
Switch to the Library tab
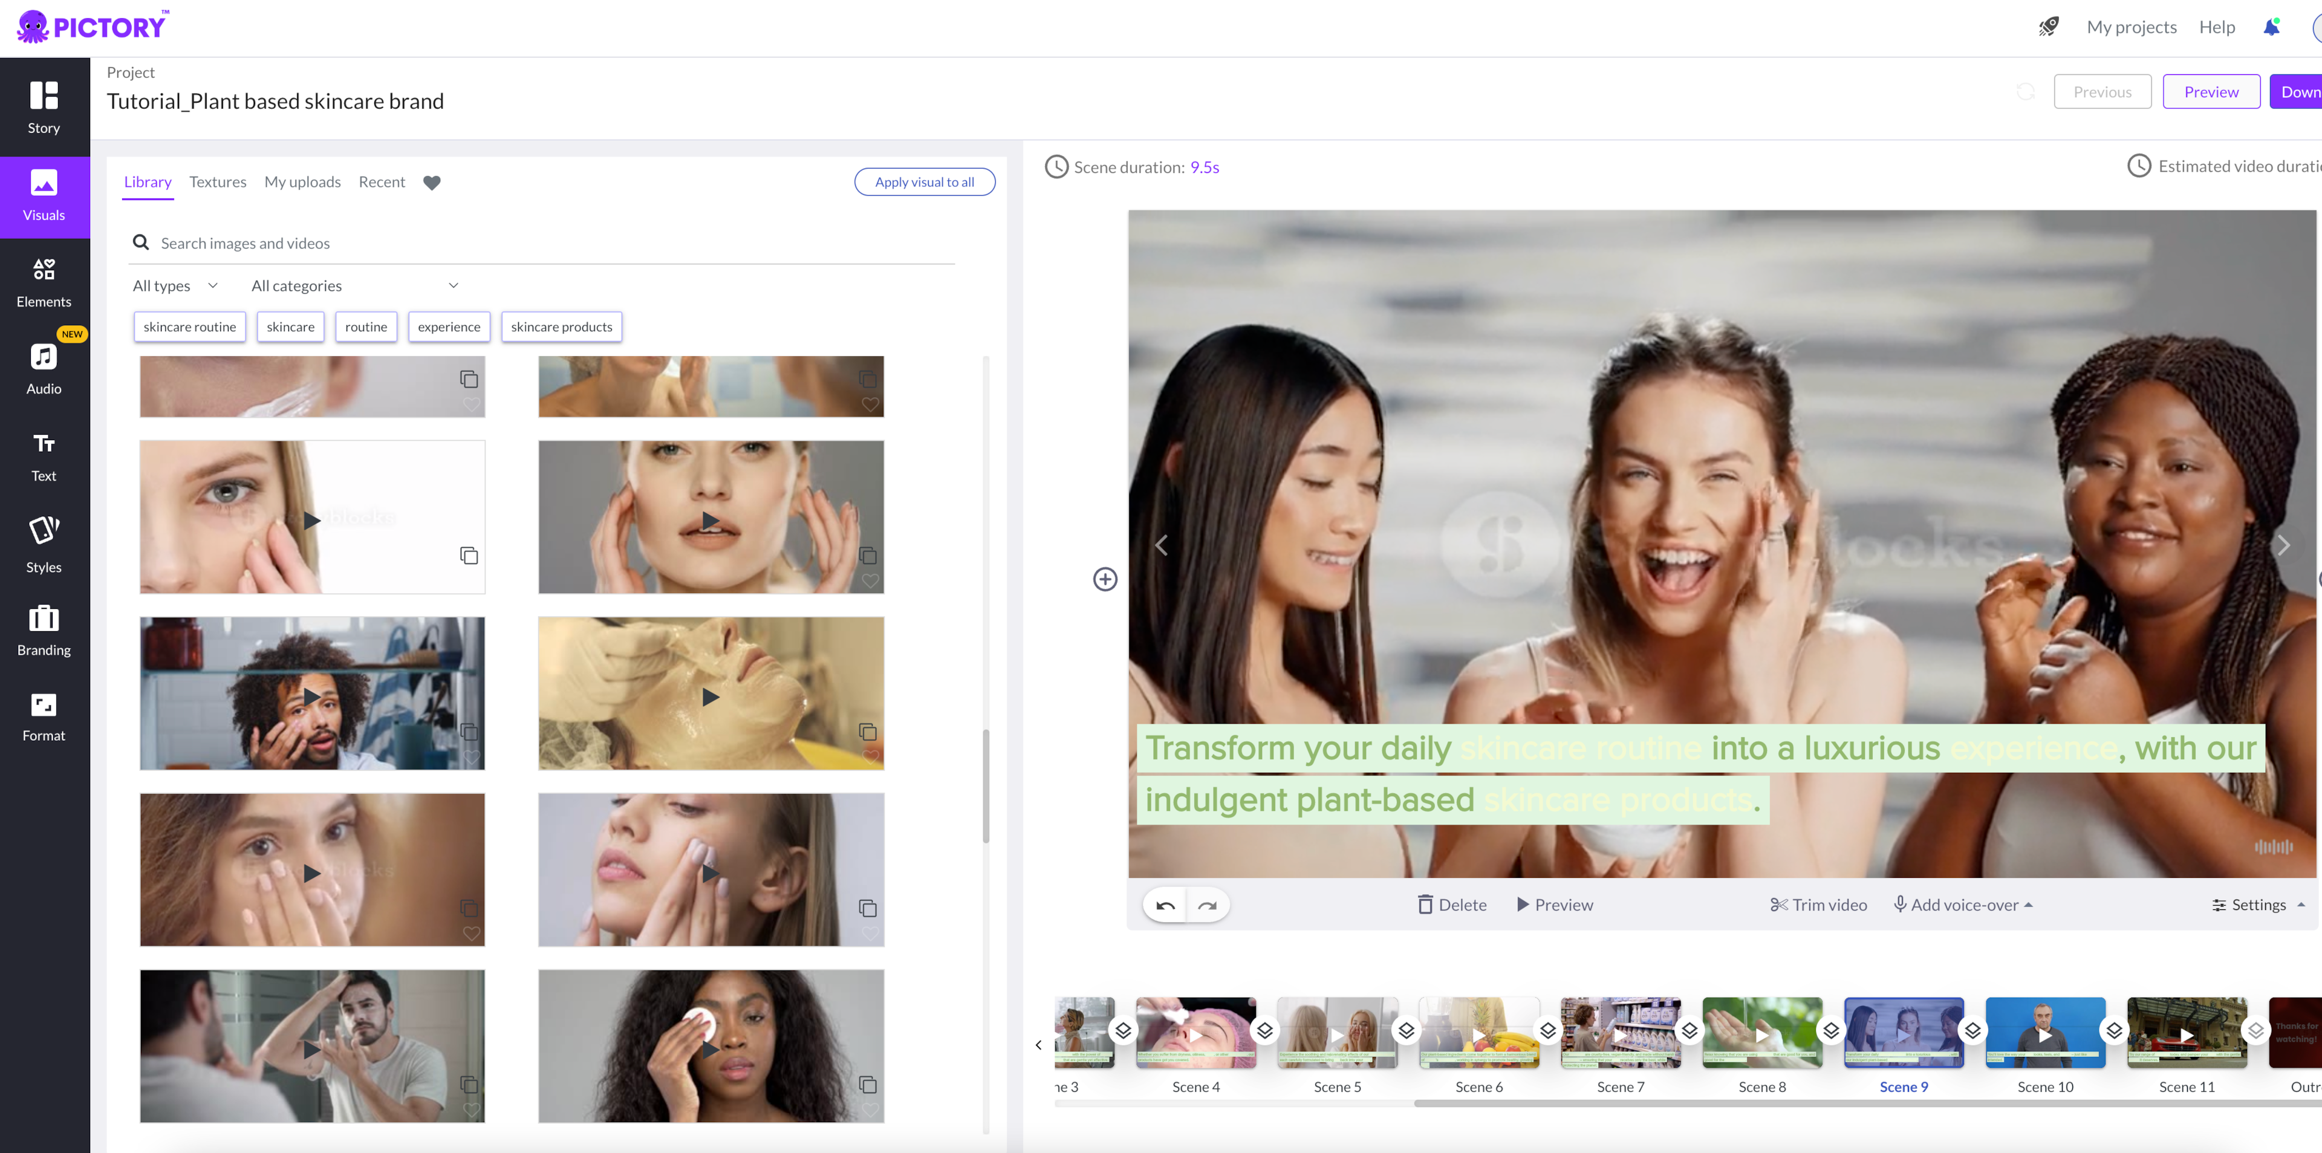pos(148,182)
